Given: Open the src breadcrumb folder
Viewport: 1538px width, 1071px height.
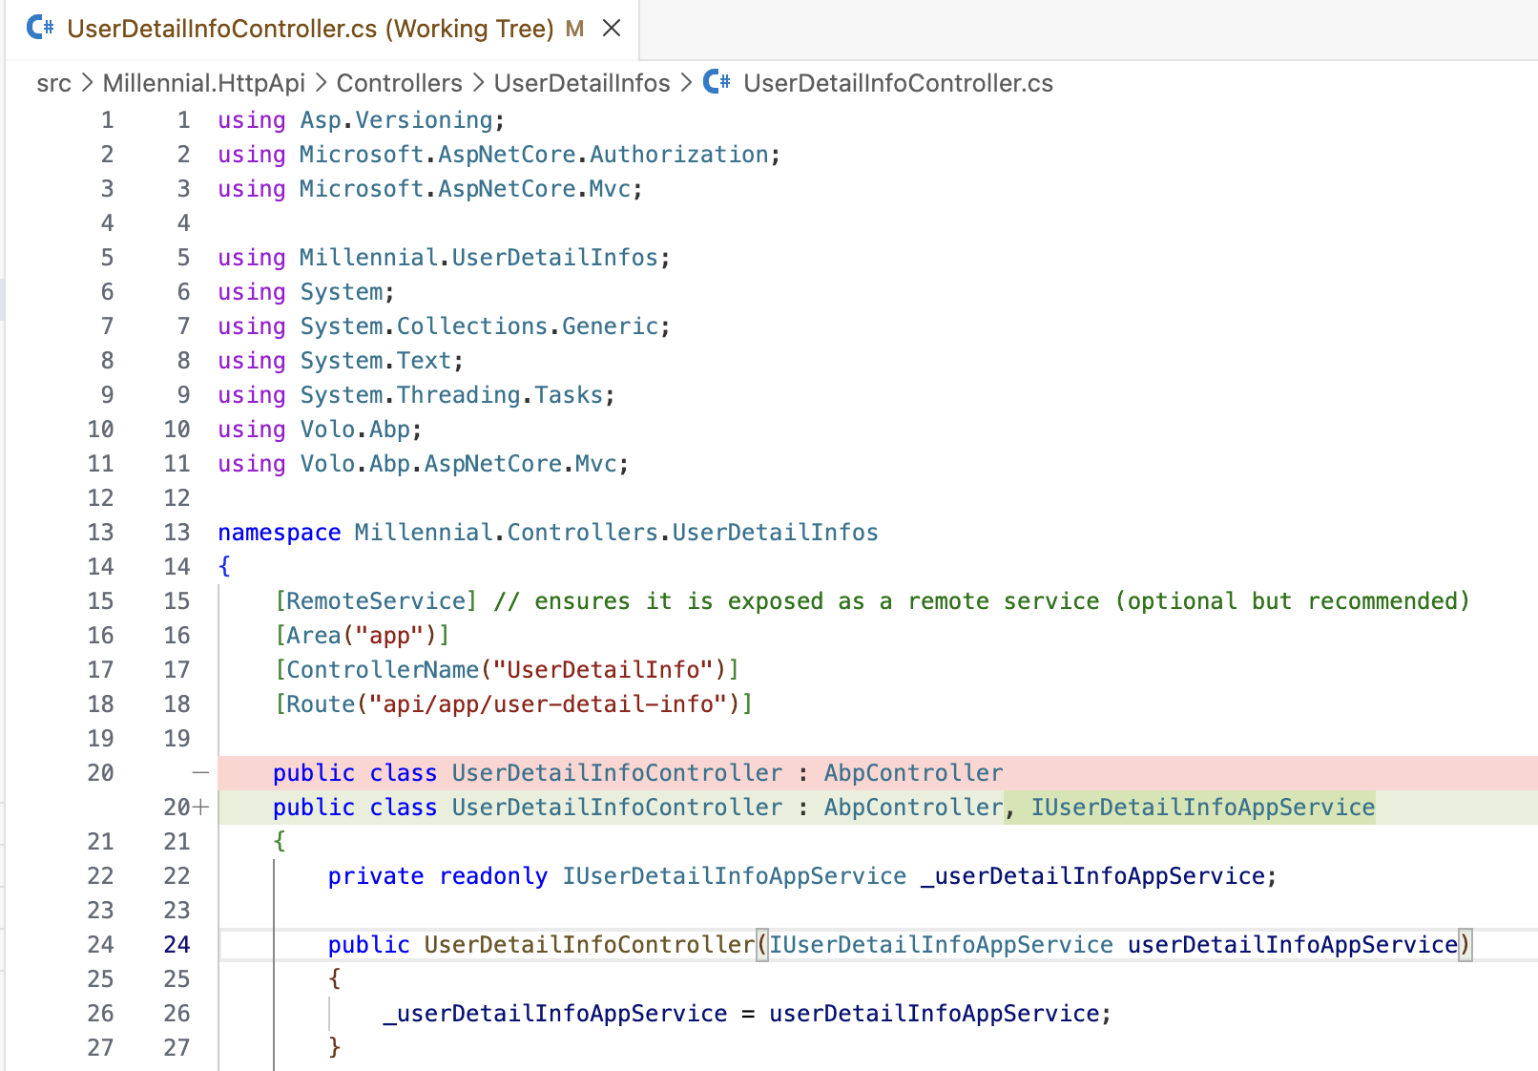Looking at the screenshot, I should tap(53, 83).
